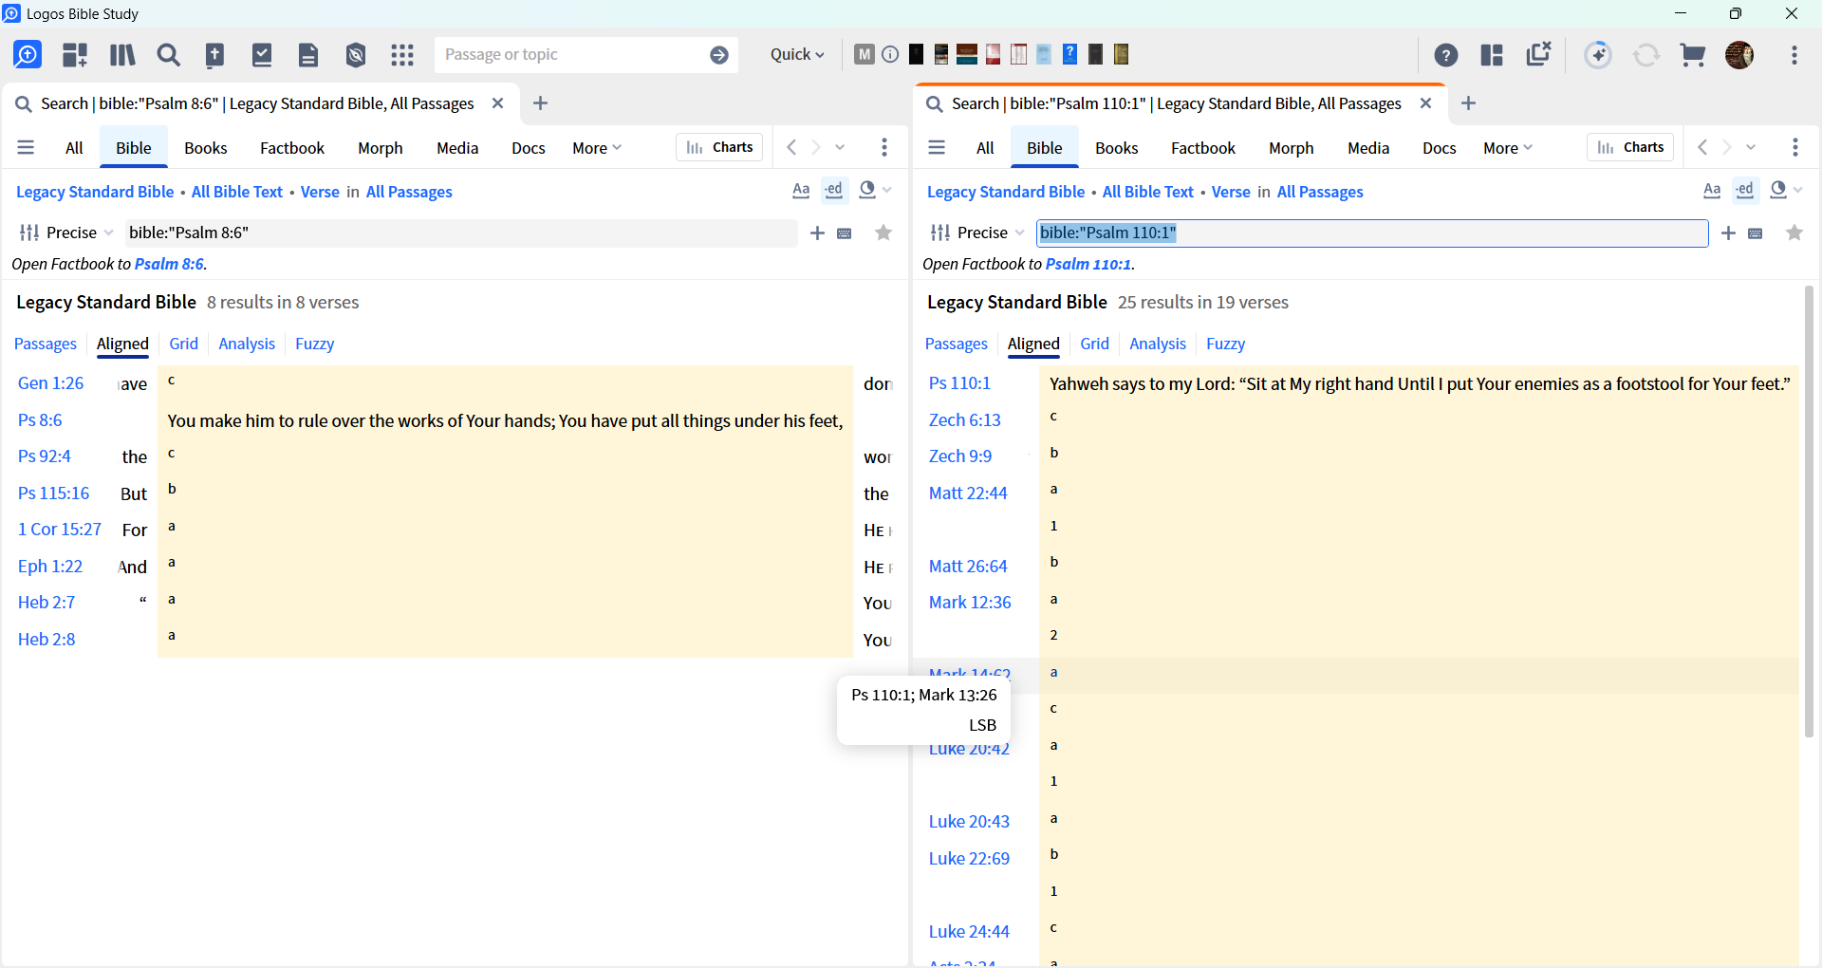Open the shopping cart store icon
The width and height of the screenshot is (1822, 968).
click(1693, 55)
